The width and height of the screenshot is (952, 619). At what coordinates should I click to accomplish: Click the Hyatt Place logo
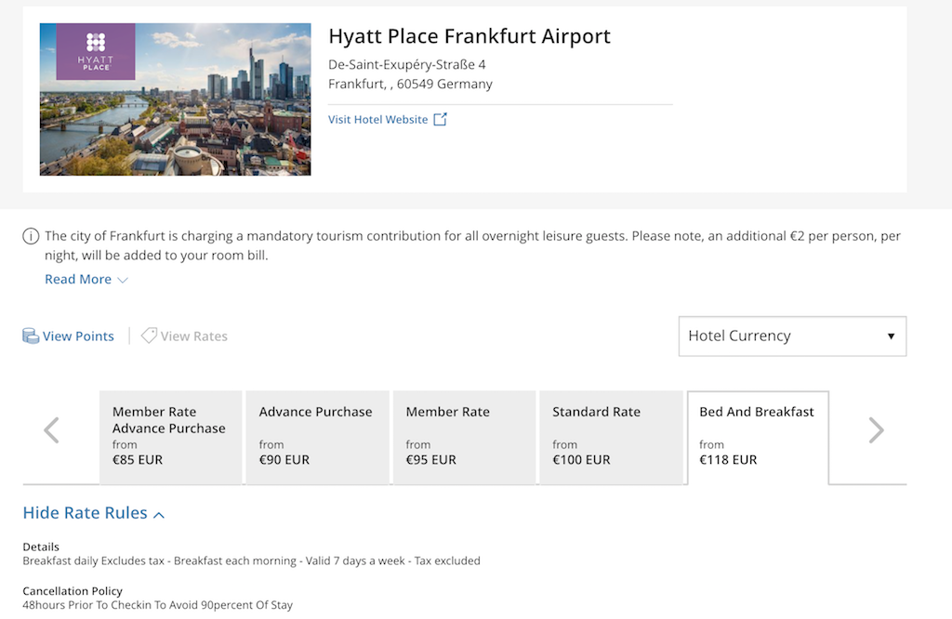[96, 51]
